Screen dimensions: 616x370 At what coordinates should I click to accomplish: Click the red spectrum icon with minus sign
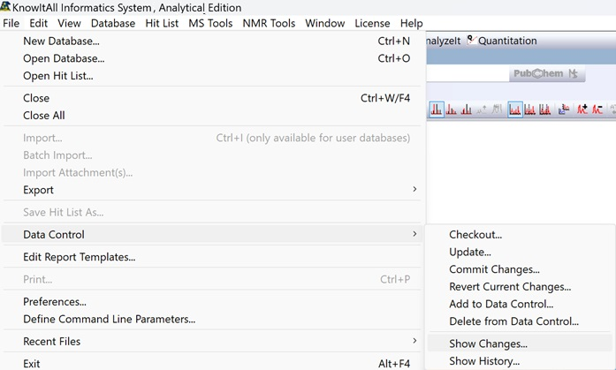[x=597, y=109]
